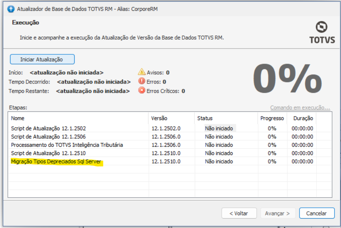Select row Script de Atualização 12.1.2510
The height and width of the screenshot is (228, 341).
point(170,153)
